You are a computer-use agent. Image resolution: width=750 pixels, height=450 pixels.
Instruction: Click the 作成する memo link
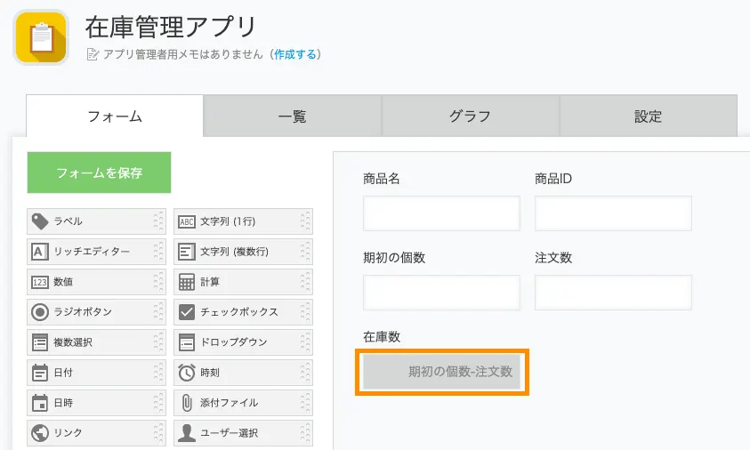point(295,54)
